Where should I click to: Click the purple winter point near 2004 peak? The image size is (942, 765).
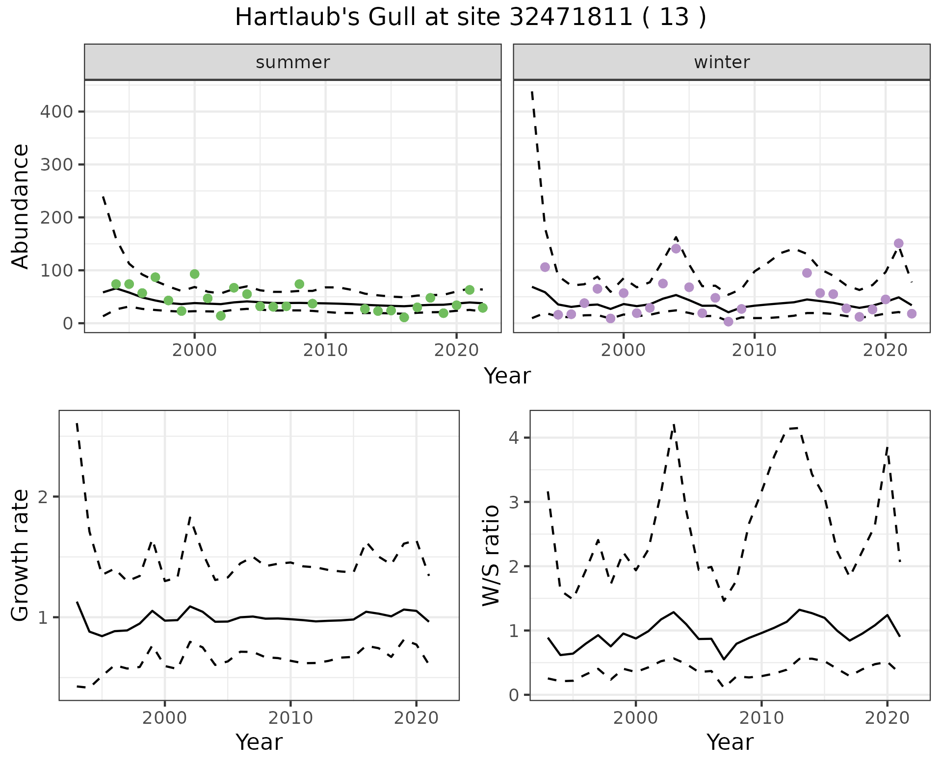[676, 249]
